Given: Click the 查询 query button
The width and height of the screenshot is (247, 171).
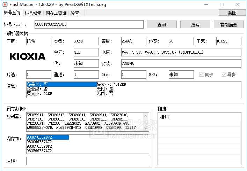Looking at the screenshot, I should tap(162, 25).
